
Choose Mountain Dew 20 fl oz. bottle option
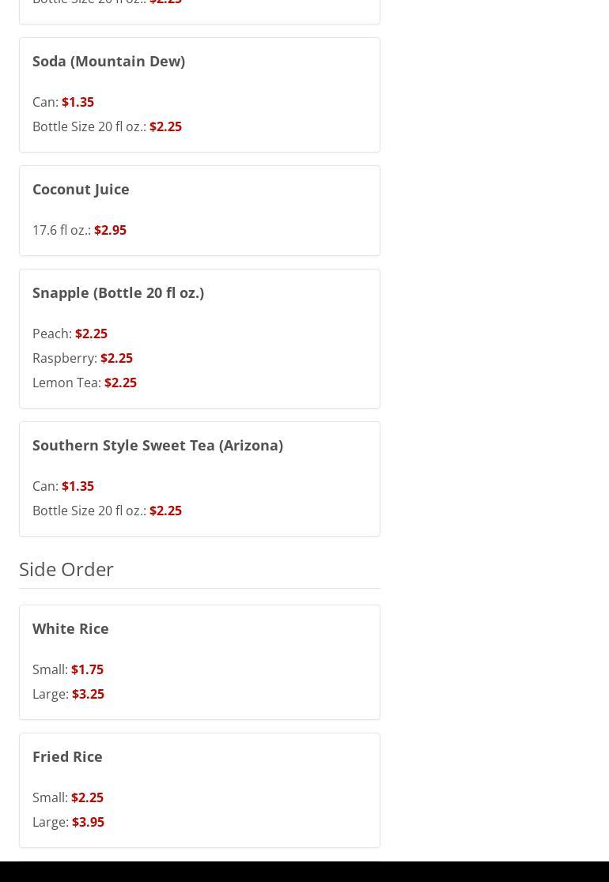(x=107, y=126)
